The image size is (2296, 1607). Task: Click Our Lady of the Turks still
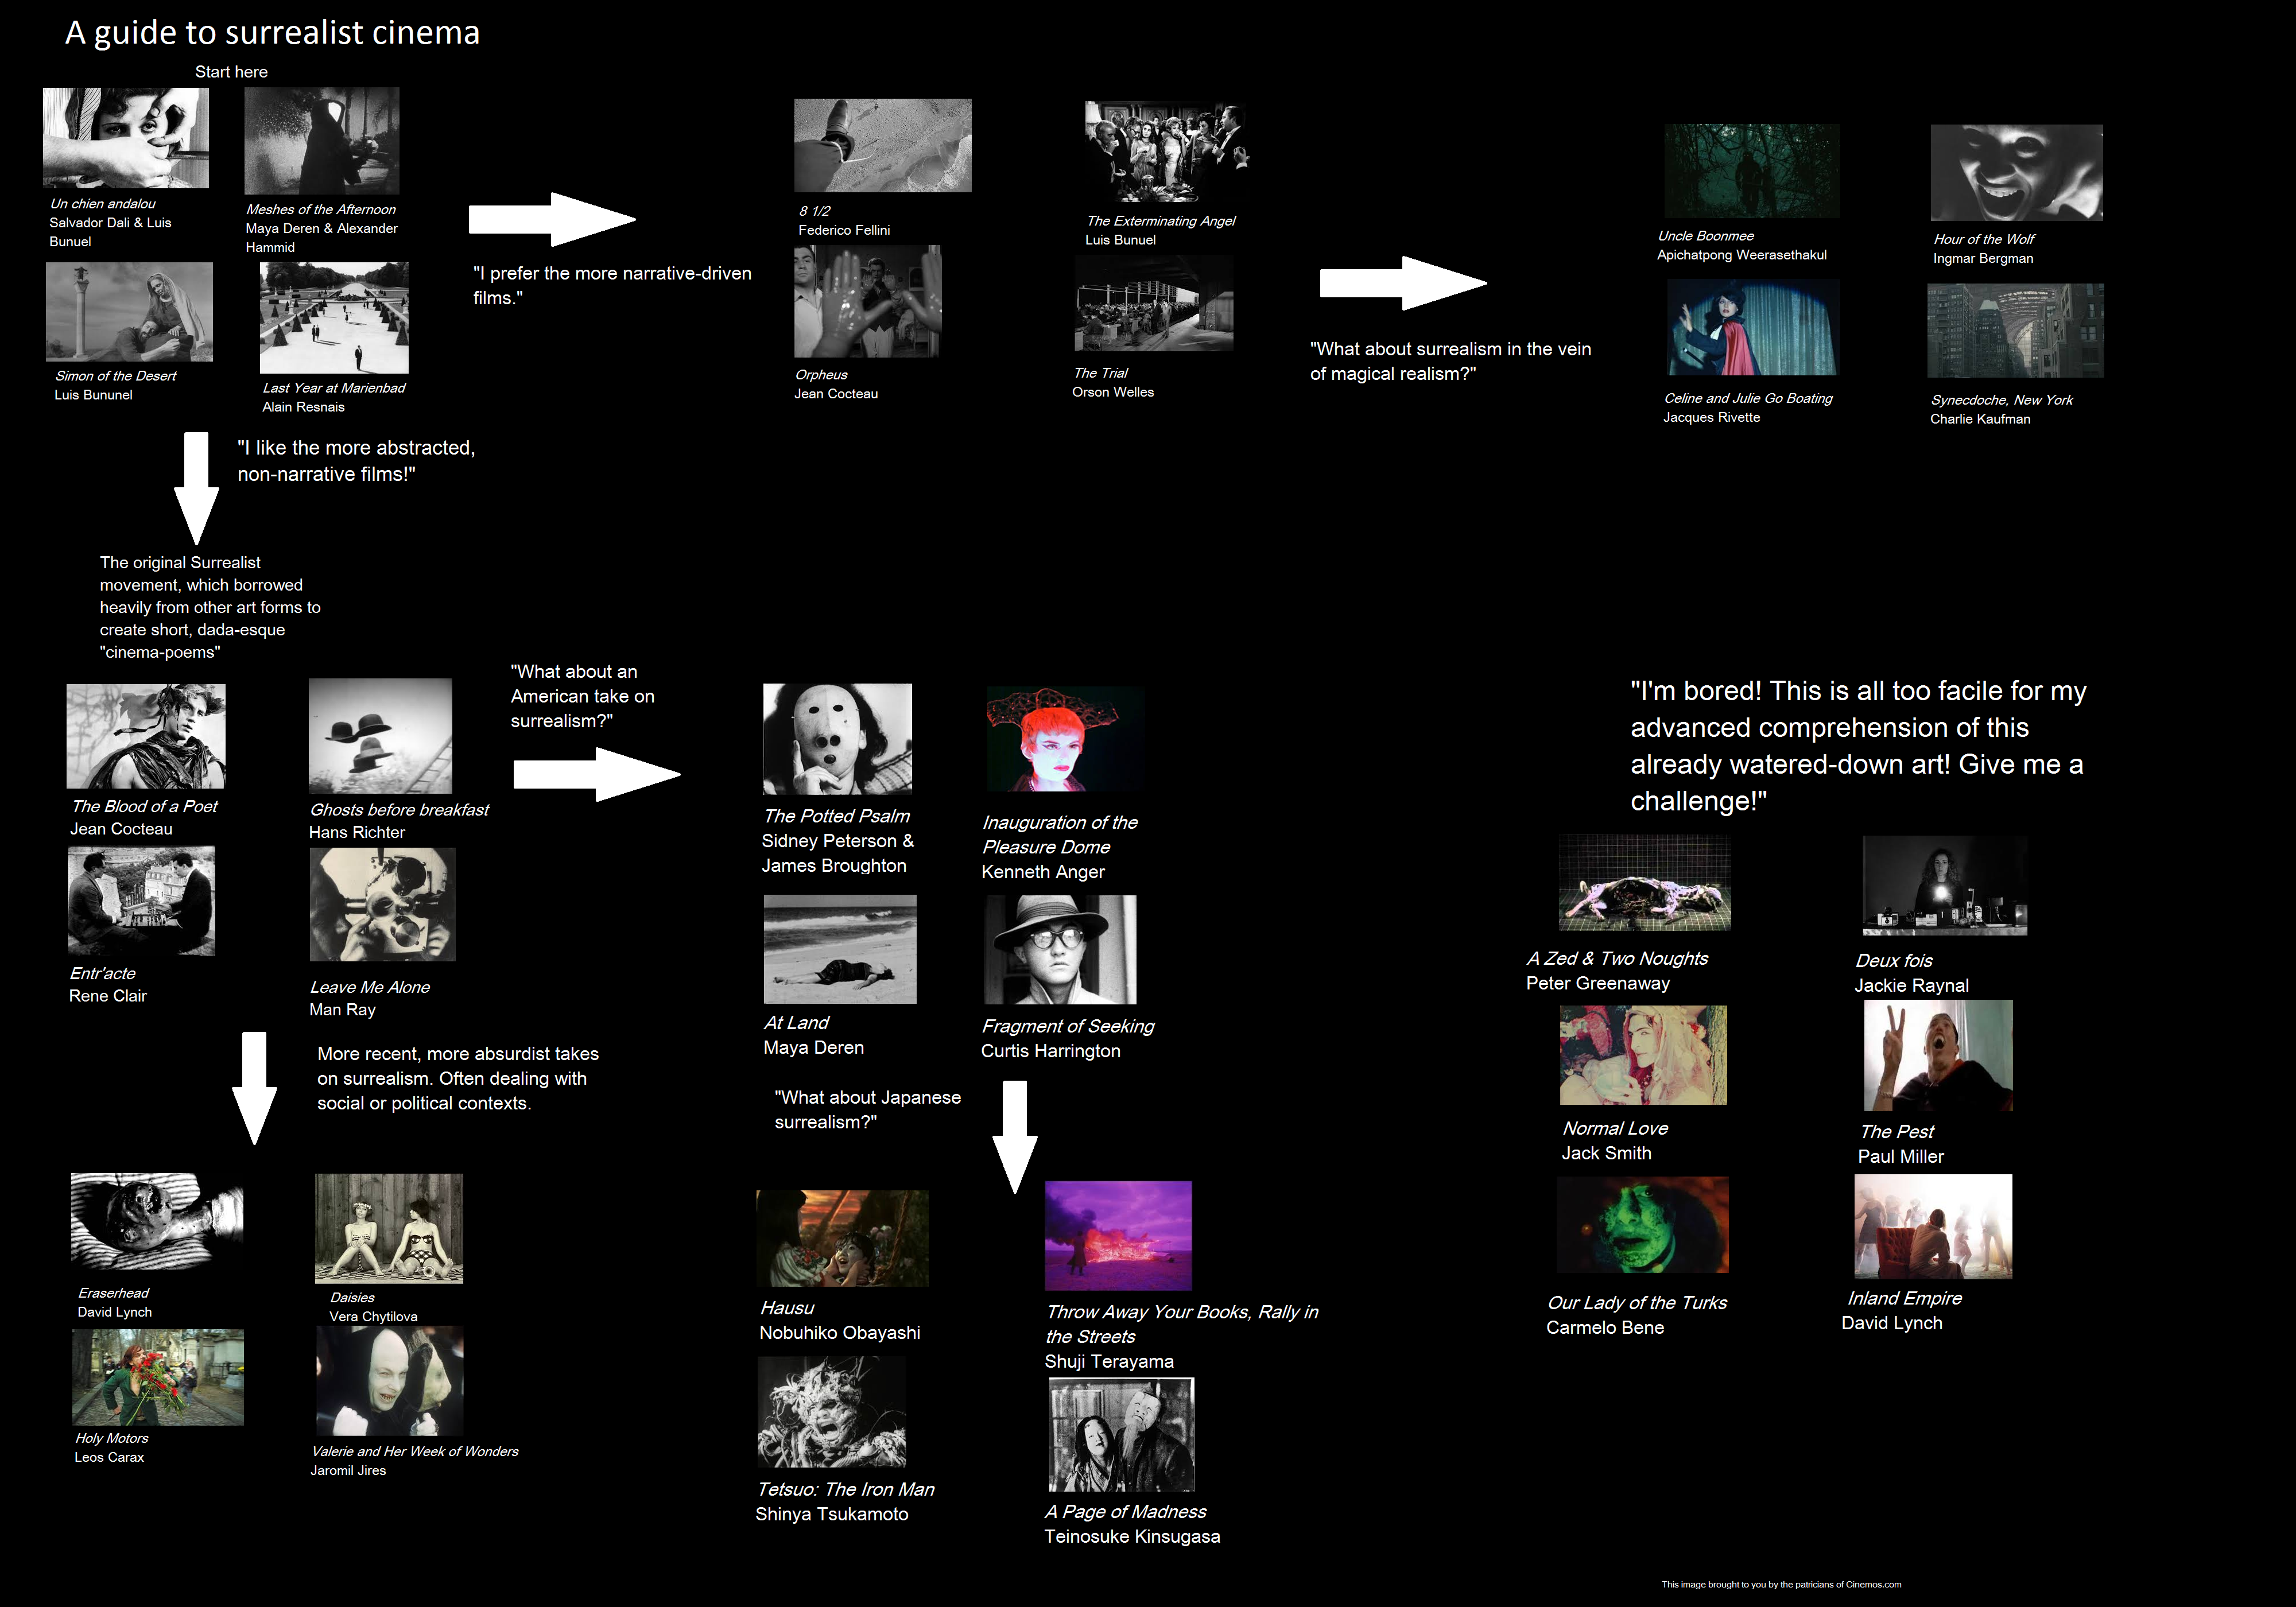tap(1643, 1225)
